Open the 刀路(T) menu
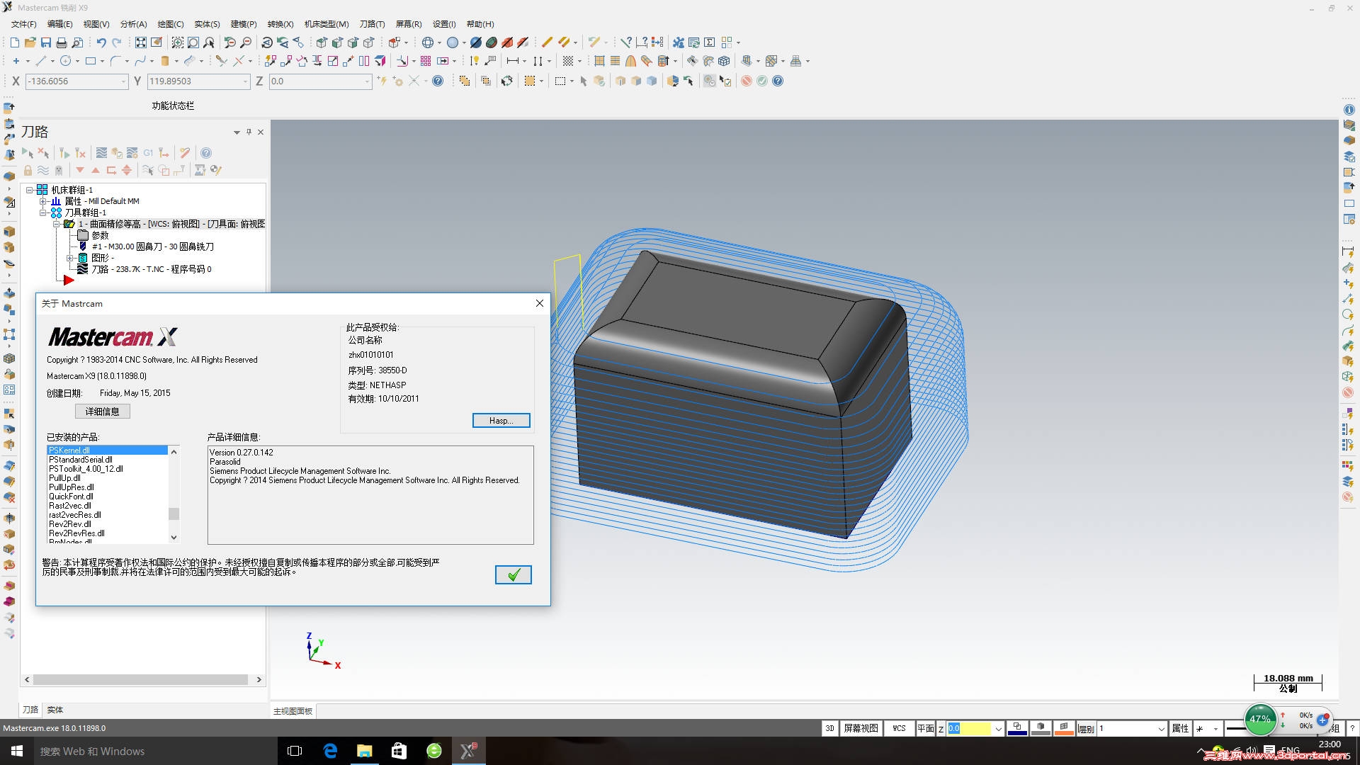This screenshot has height=765, width=1360. tap(372, 24)
